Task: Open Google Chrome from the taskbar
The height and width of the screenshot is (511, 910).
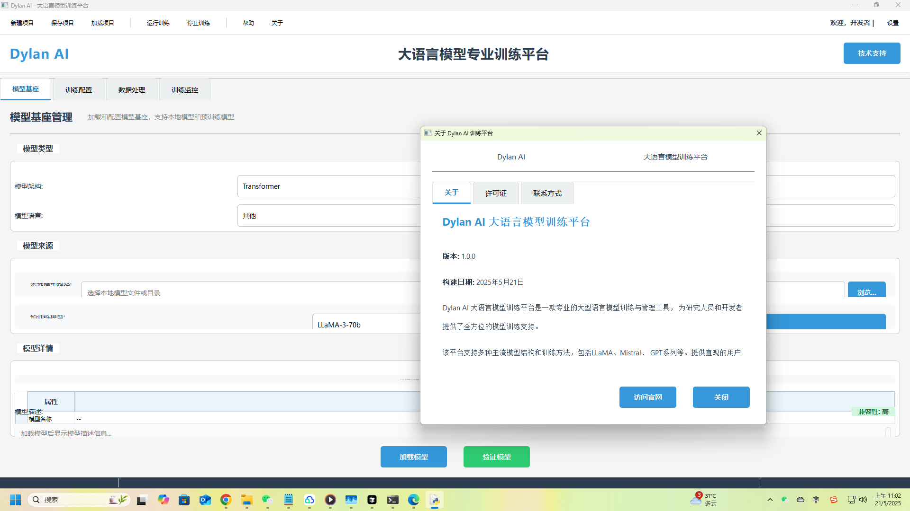Action: point(226,500)
